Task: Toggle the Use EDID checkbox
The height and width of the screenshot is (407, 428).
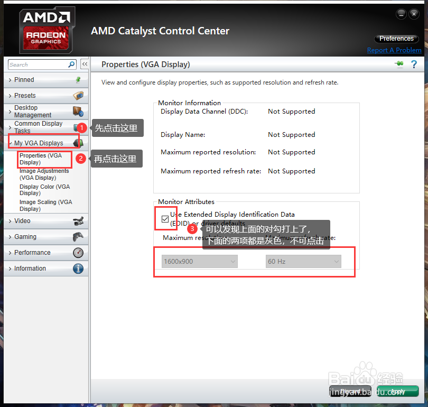Action: (165, 219)
